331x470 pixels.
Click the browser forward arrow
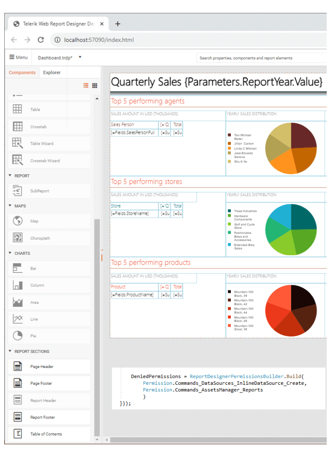pos(27,40)
